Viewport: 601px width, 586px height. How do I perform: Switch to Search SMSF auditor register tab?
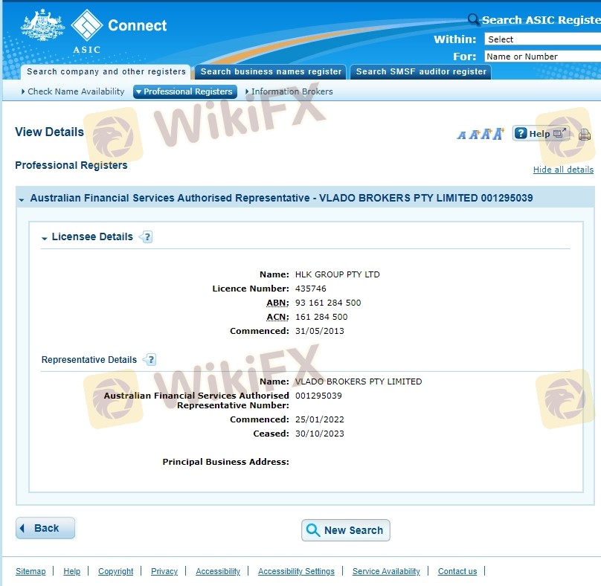click(420, 72)
